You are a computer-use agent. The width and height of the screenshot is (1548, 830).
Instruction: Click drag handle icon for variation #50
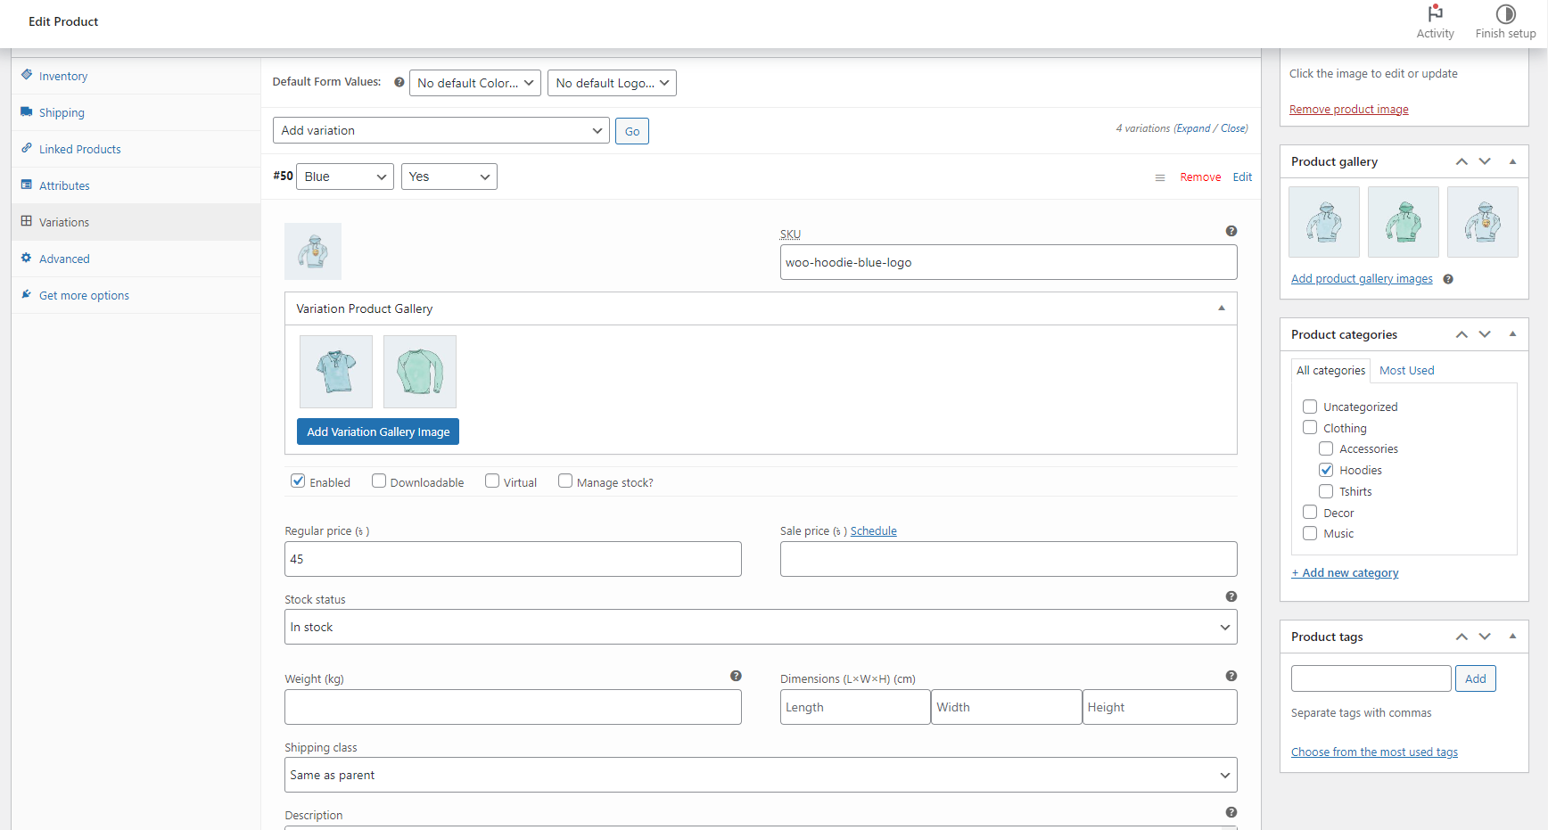pos(1160,177)
